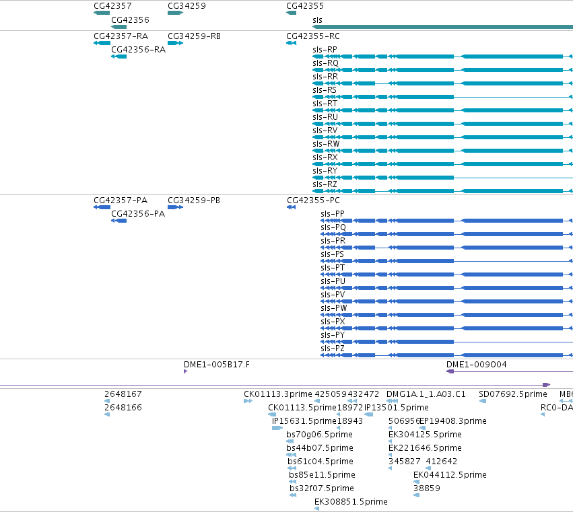Screen dimensions: 573x512
Task: Click the sls-PU protein label
Action: [333, 281]
